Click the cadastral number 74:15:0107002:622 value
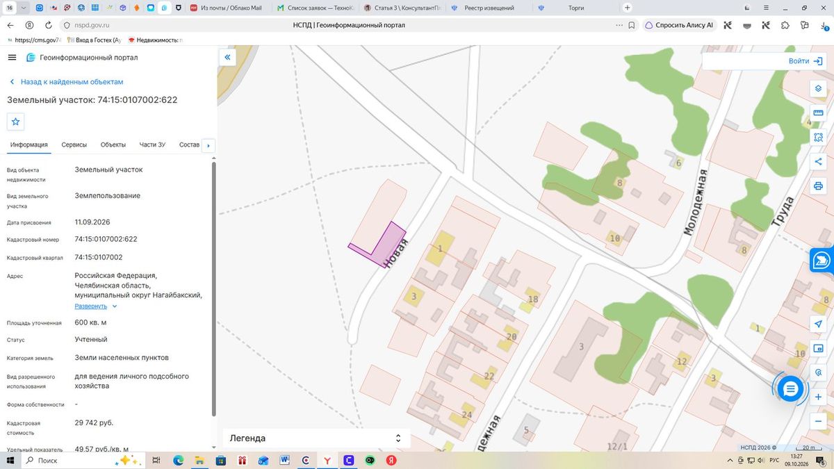Image resolution: width=834 pixels, height=469 pixels. [106, 239]
